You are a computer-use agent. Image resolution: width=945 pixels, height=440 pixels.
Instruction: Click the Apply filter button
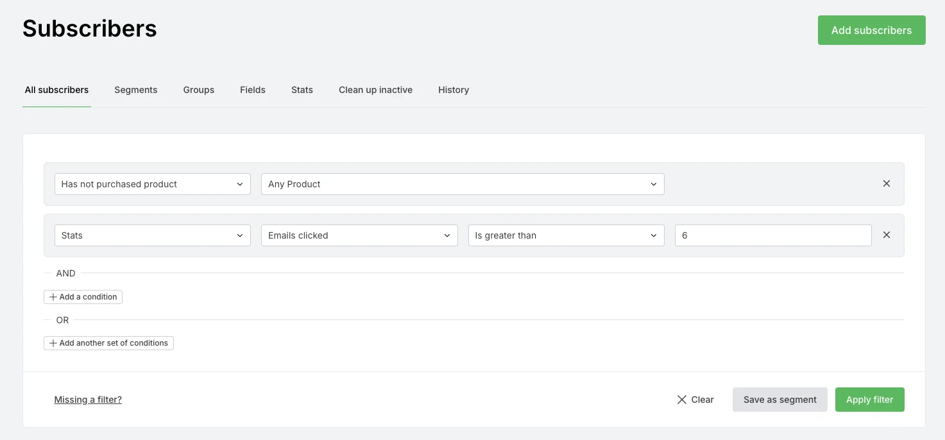869,399
